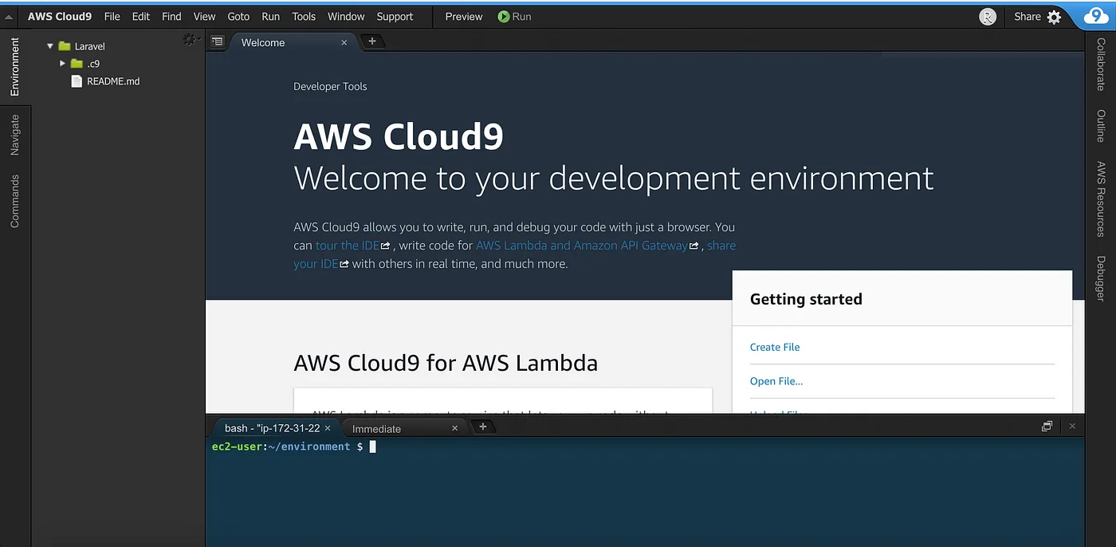Follow the 'tour the IDE' link
The image size is (1116, 547).
348,246
